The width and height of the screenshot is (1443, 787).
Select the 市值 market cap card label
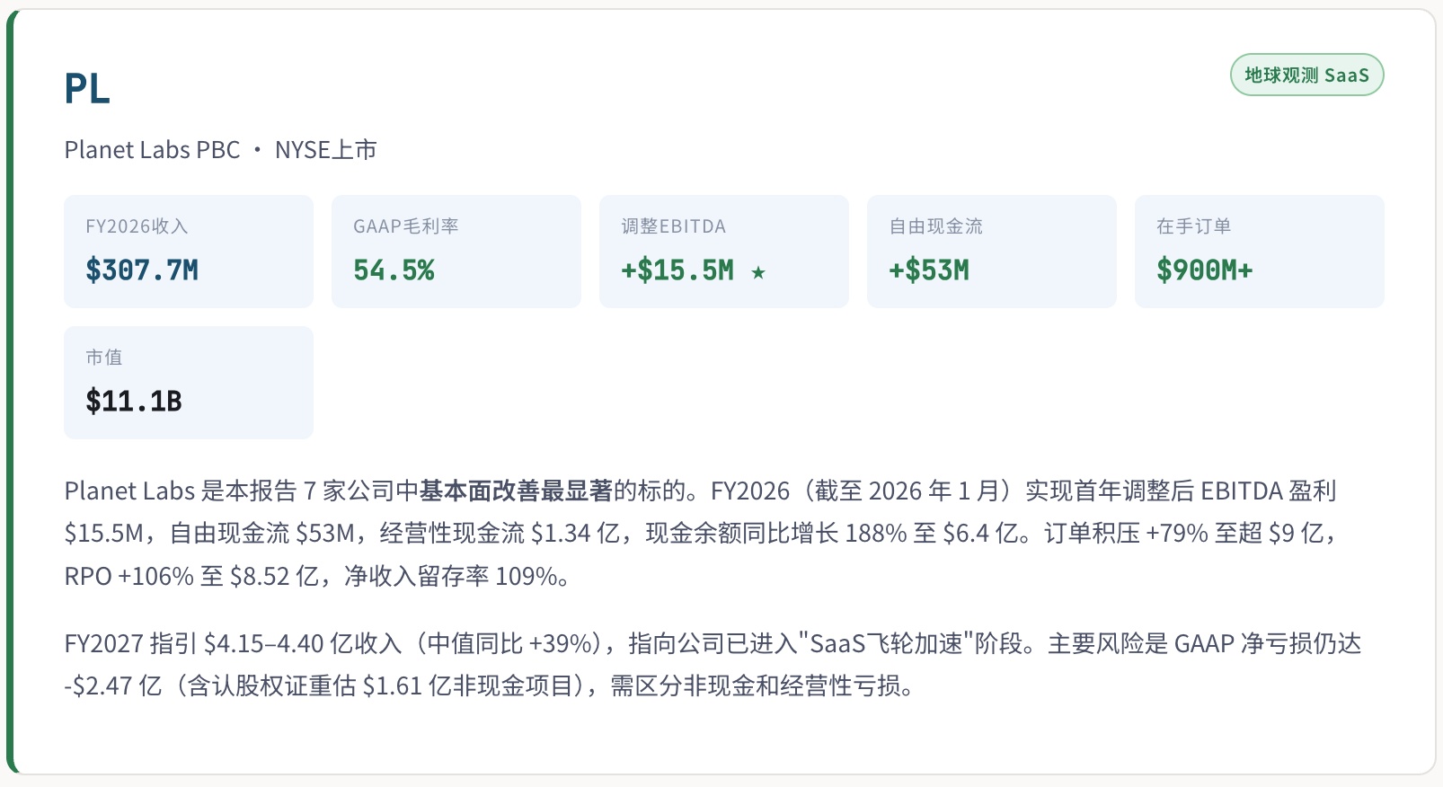tap(103, 358)
